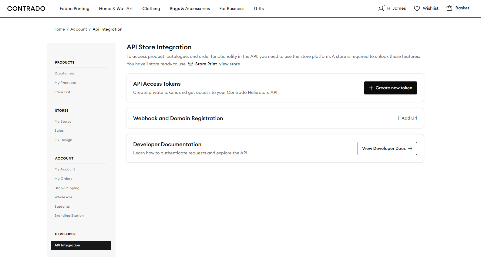The width and height of the screenshot is (481, 257).
Task: Open Drop-Shipping in sidebar
Action: click(67, 188)
